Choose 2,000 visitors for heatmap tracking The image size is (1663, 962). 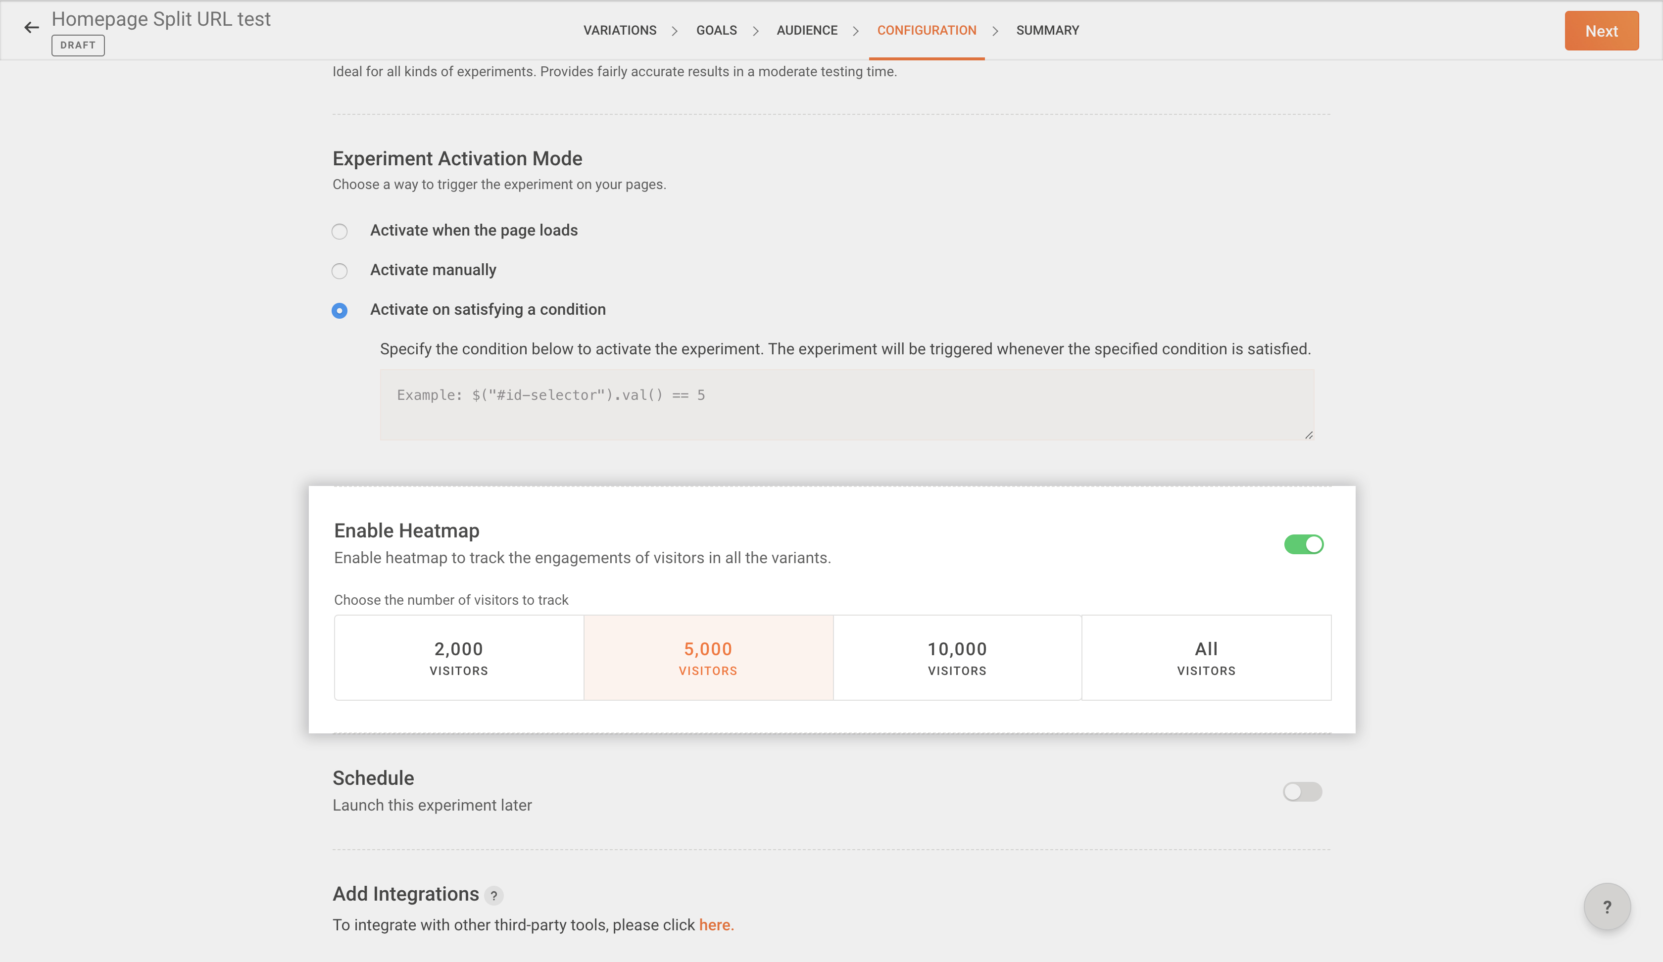[x=459, y=657]
